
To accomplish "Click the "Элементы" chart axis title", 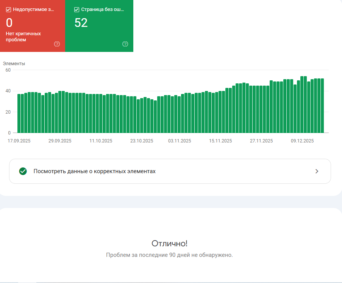I will [14, 64].
